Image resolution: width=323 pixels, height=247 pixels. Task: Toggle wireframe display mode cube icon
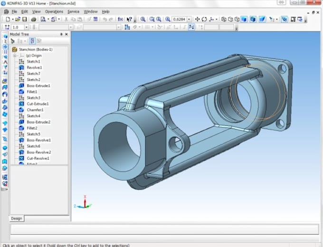pyautogui.click(x=224, y=19)
